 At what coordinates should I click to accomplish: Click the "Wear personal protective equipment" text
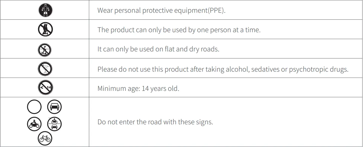(161, 11)
